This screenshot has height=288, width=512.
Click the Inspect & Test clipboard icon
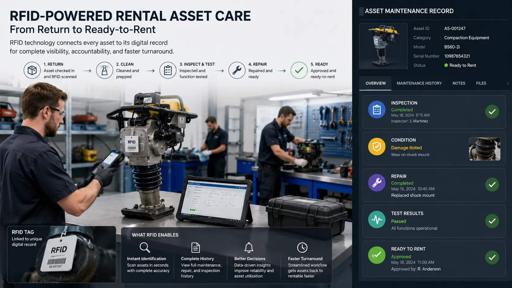168,70
